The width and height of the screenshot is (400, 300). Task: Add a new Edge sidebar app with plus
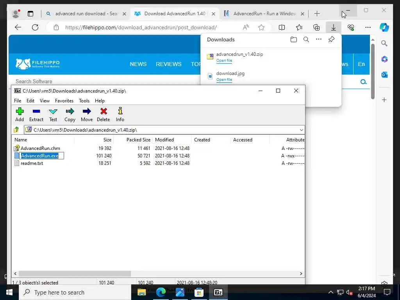click(384, 100)
